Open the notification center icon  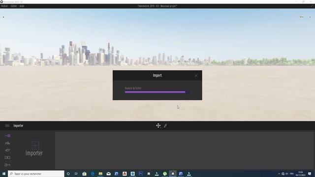point(310,174)
